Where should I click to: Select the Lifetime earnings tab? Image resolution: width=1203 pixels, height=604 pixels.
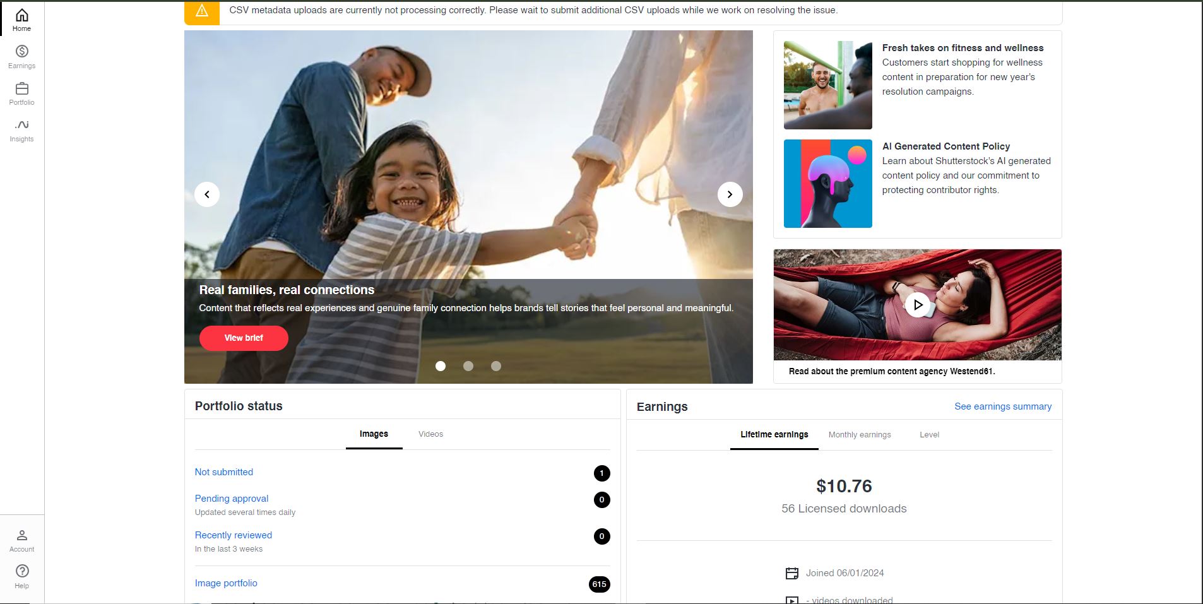774,435
